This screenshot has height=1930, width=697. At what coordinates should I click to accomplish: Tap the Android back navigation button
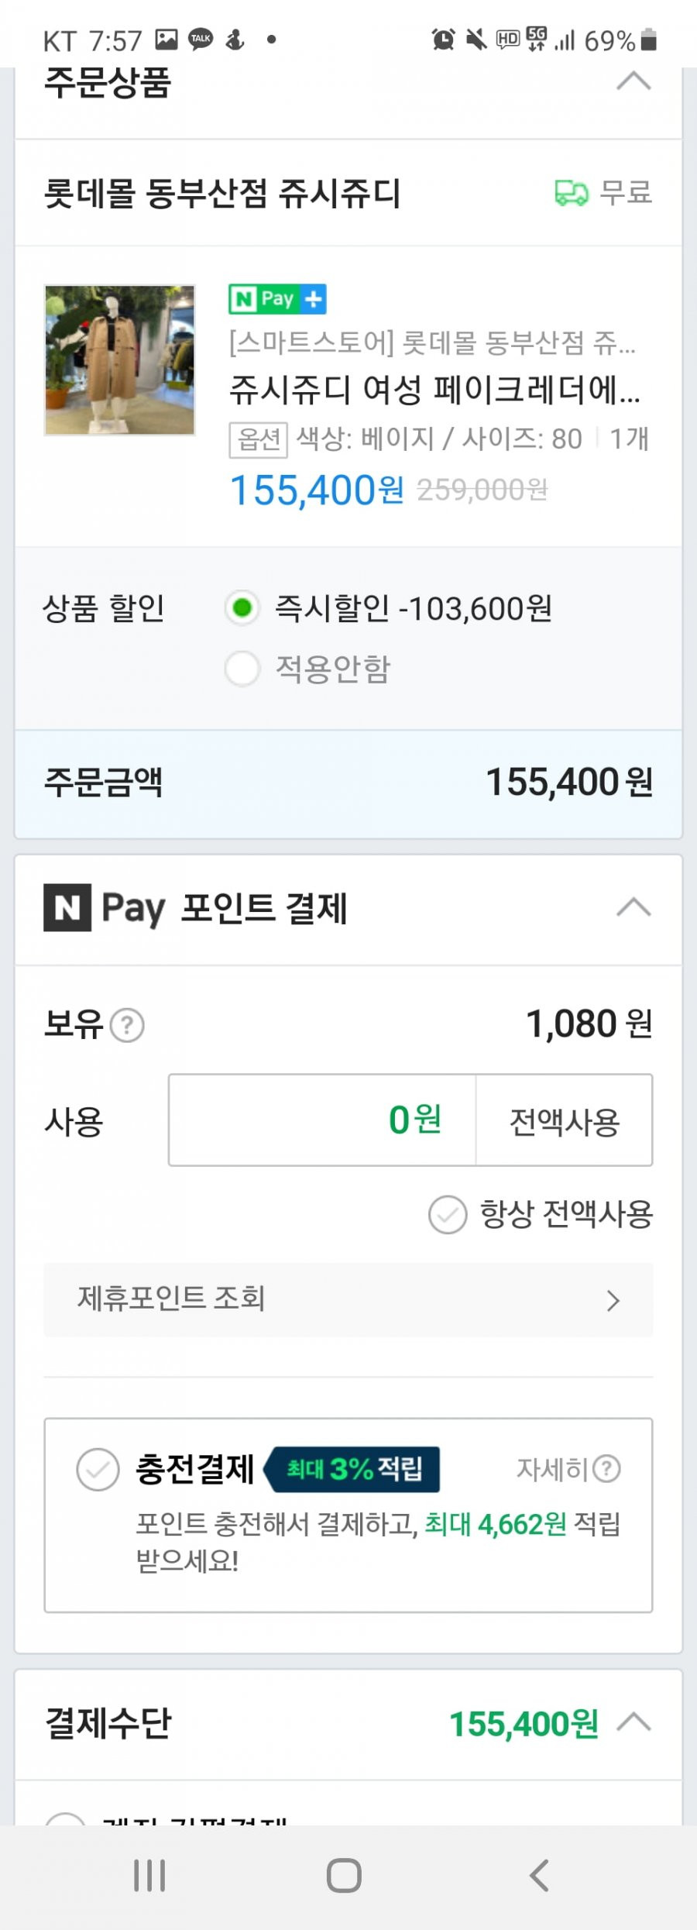(x=539, y=1876)
